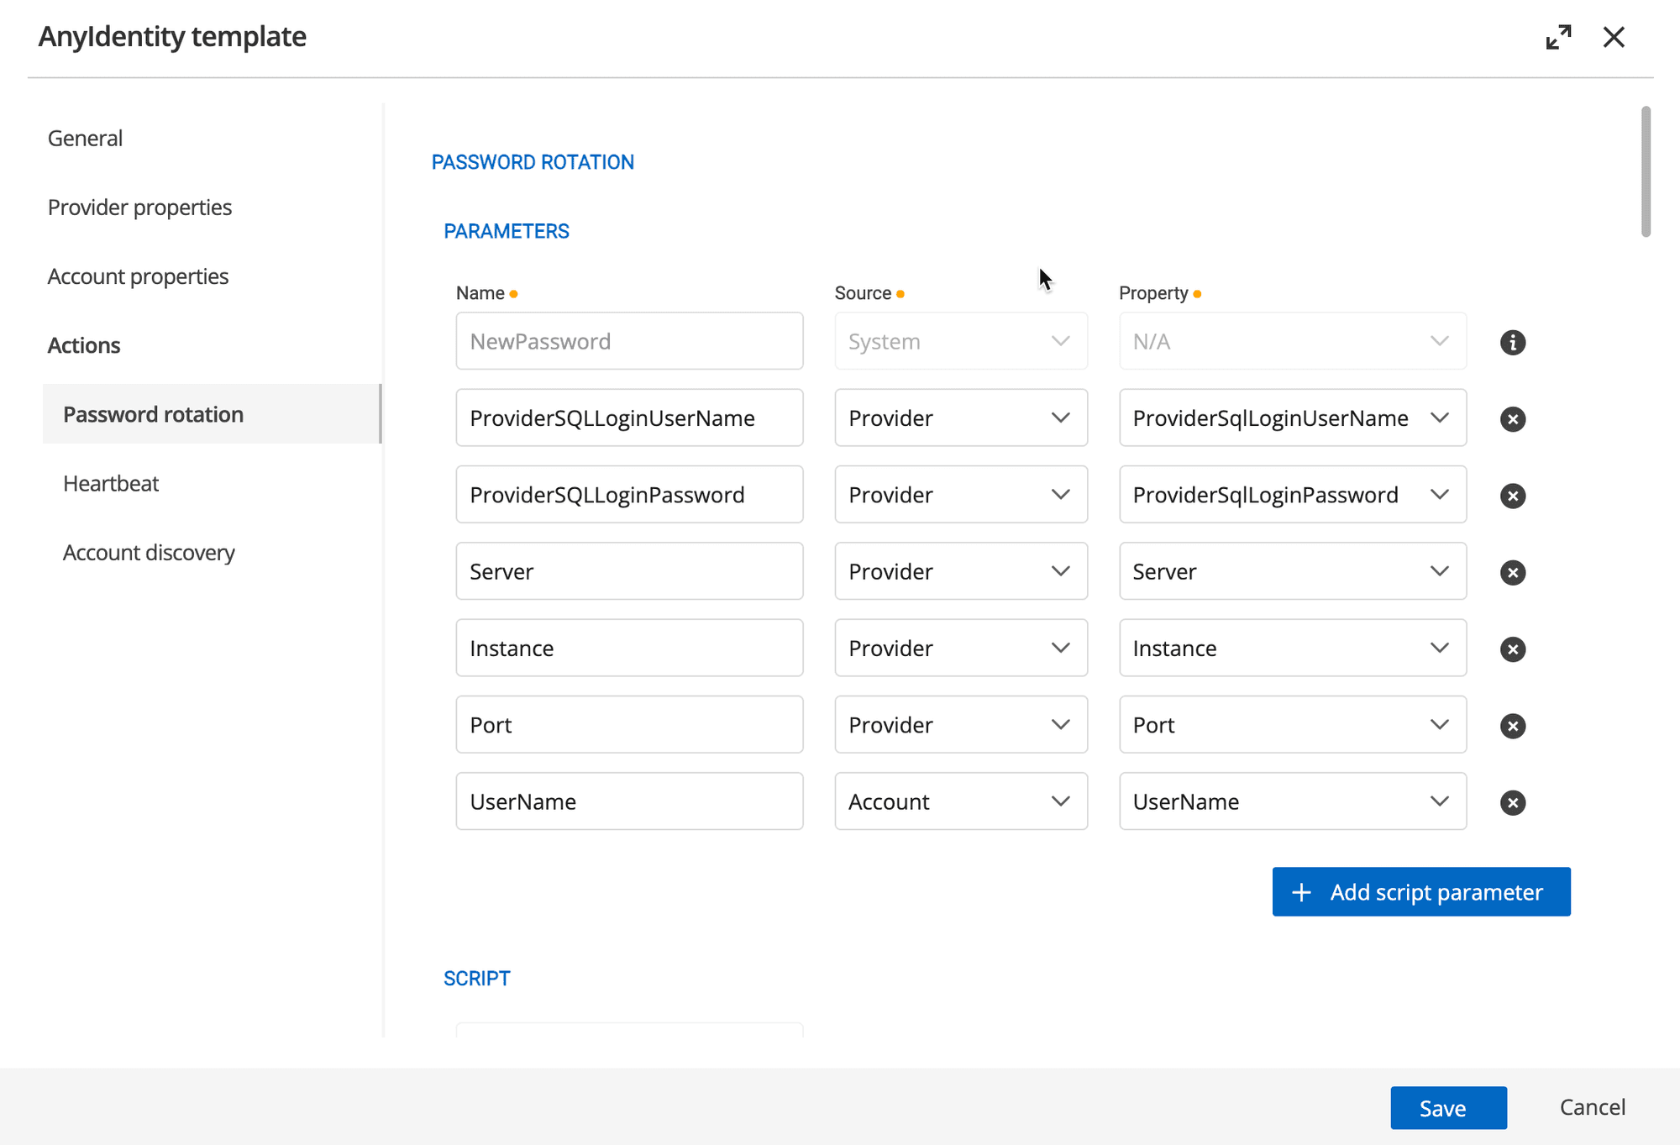Viewport: 1680px width, 1145px height.
Task: Open Property dropdown showing ProviderSqlLoginPassword
Action: pyautogui.click(x=1292, y=495)
